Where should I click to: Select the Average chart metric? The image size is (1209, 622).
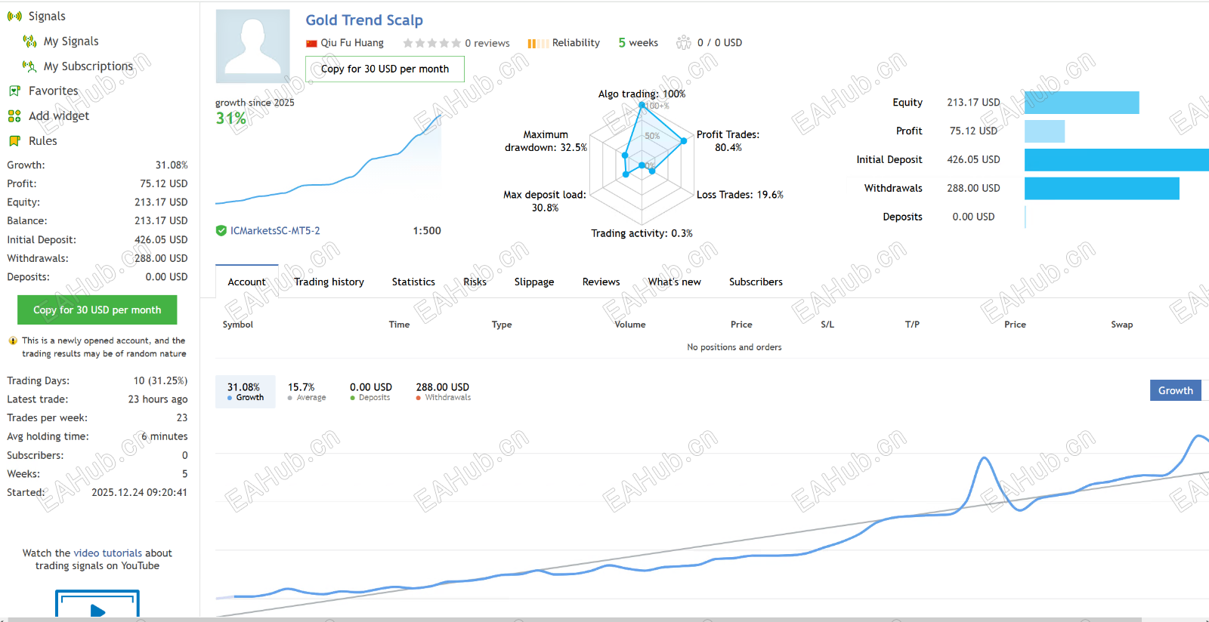(306, 391)
